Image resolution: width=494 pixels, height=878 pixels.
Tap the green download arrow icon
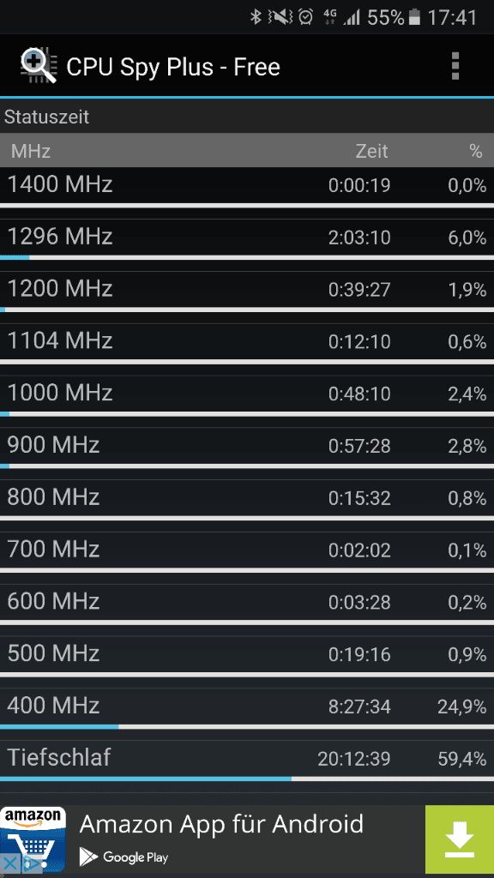point(460,839)
